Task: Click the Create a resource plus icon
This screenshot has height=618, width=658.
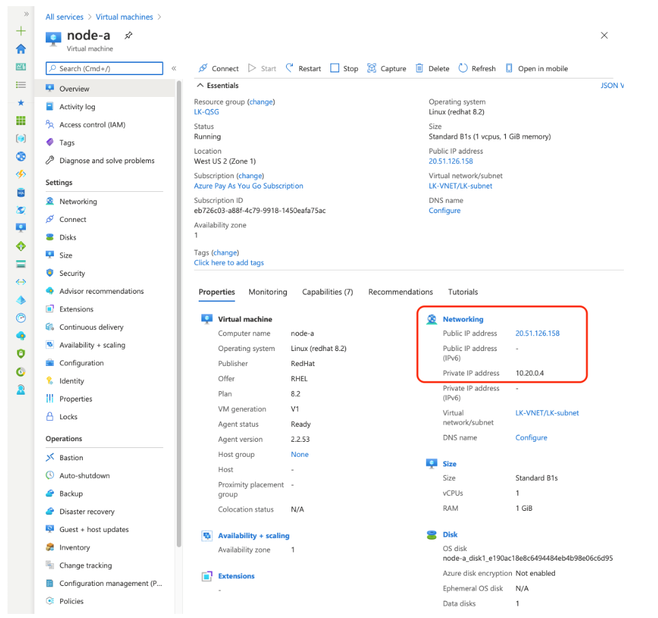Action: pos(20,31)
